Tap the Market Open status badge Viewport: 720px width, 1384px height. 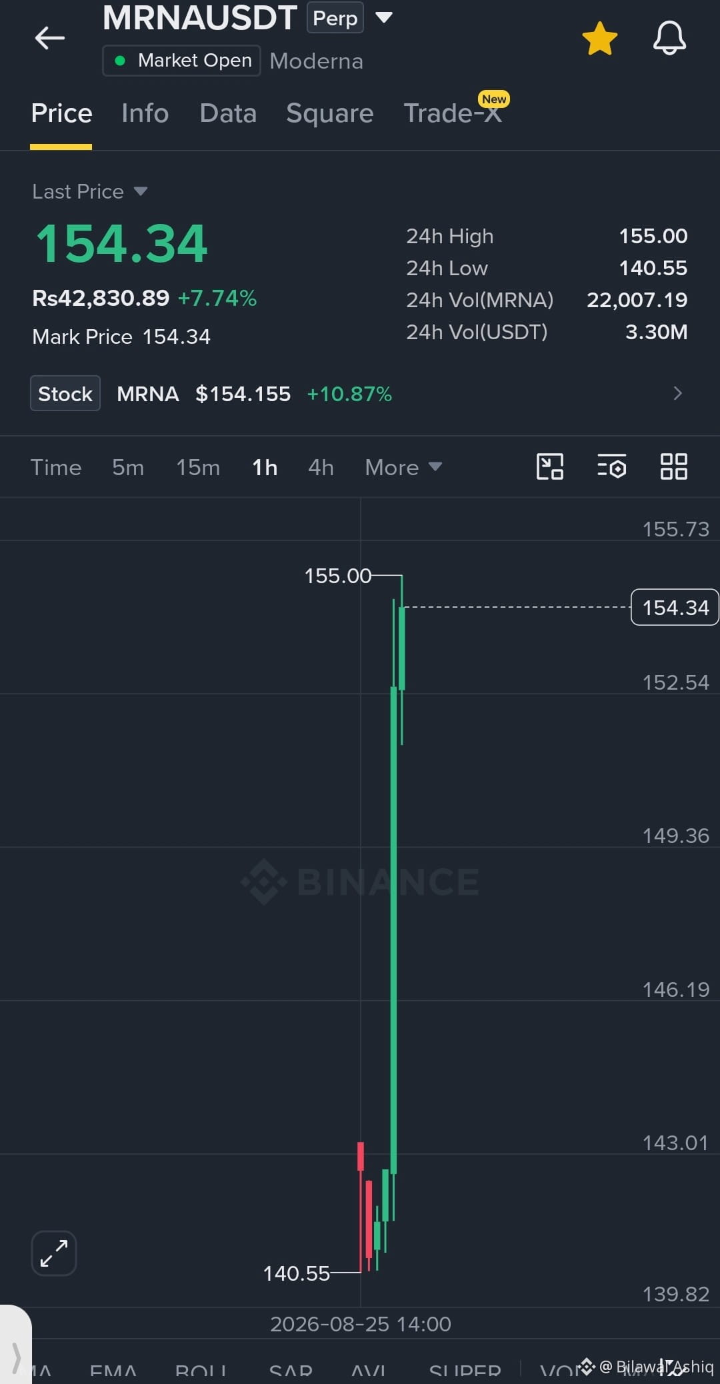click(181, 61)
